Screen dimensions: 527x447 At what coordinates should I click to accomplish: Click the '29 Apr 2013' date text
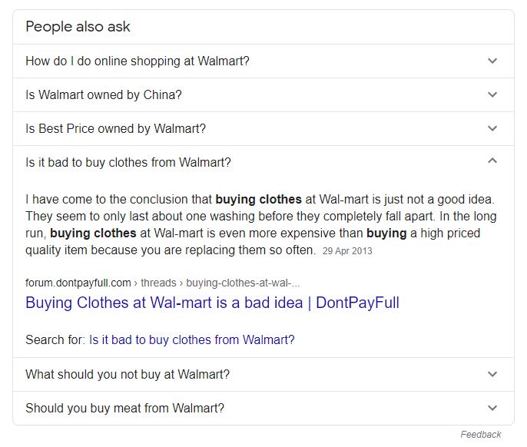348,250
